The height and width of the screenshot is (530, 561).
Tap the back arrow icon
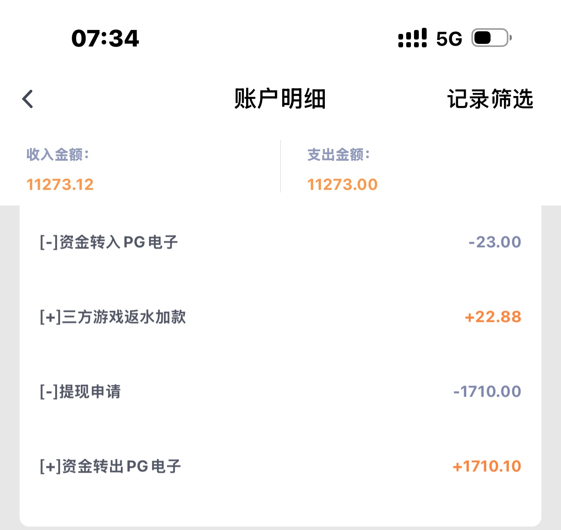click(x=28, y=99)
